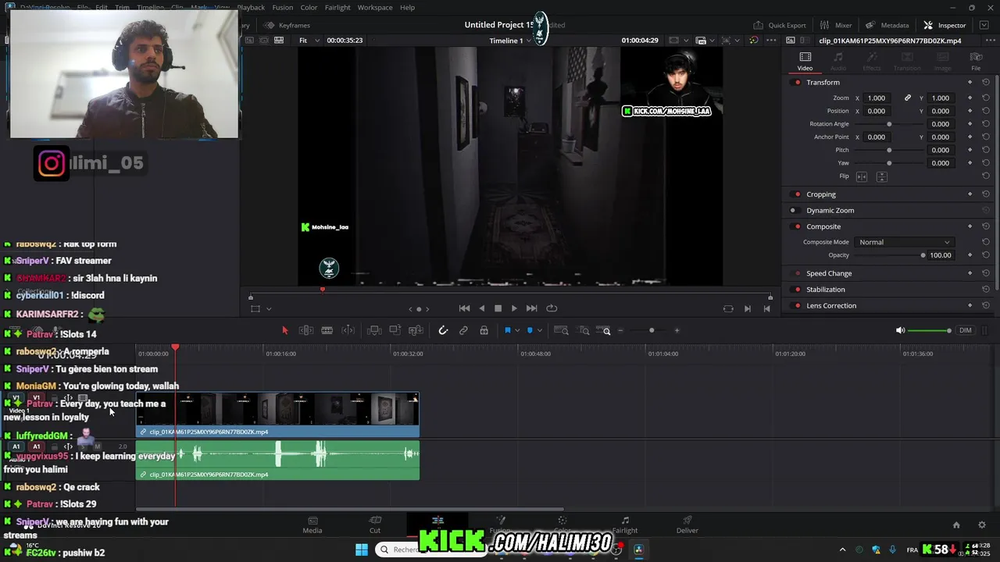Activate the Trim Edit Mode tool
The width and height of the screenshot is (1000, 562).
306,330
